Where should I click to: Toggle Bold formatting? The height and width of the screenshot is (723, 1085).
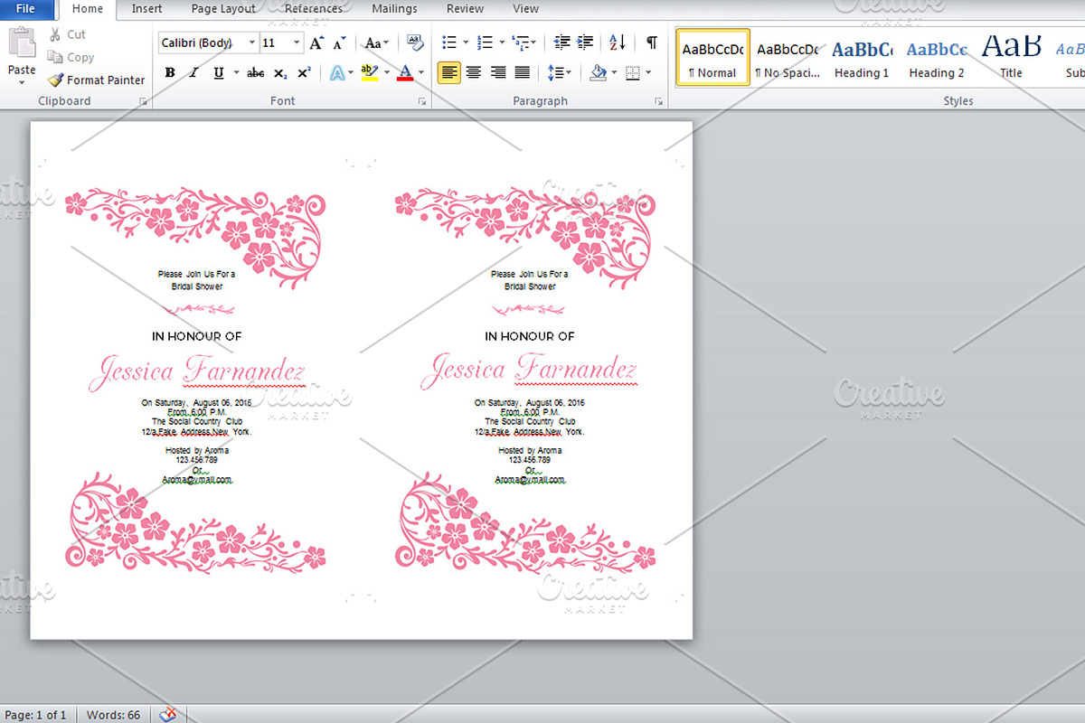pyautogui.click(x=170, y=72)
